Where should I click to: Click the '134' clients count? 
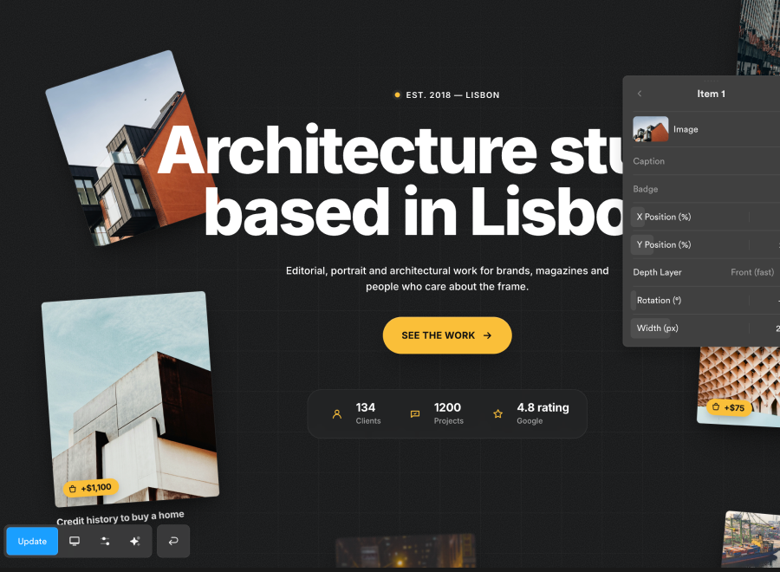coord(366,407)
